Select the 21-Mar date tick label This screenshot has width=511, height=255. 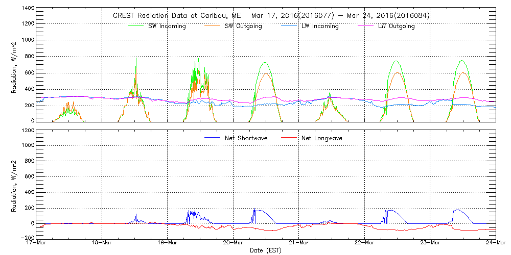[299, 243]
